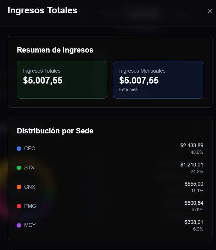Open the CNX sede entry
This screenshot has height=250, width=216.
[30, 187]
